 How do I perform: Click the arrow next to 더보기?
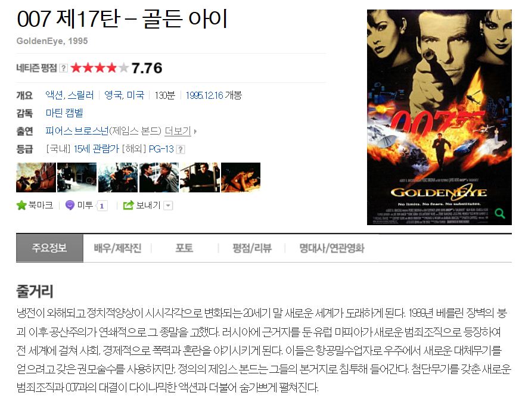195,132
